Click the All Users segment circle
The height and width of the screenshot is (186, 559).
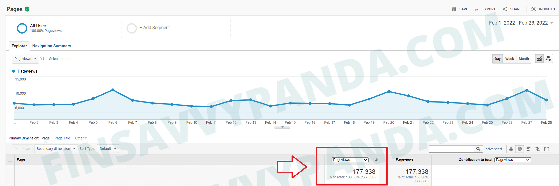pos(22,28)
